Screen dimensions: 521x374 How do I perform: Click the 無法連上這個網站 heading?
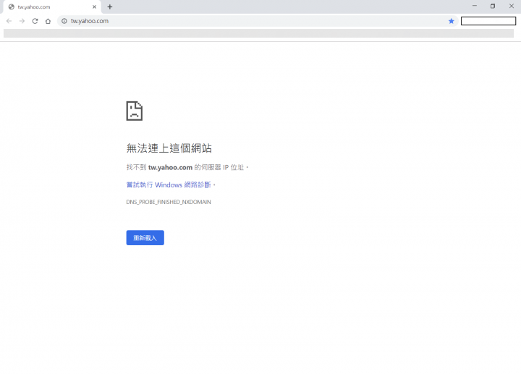[x=169, y=148]
